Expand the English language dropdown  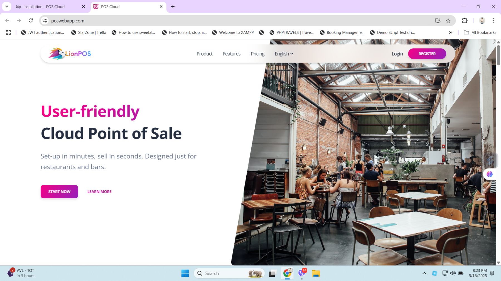[x=284, y=54]
